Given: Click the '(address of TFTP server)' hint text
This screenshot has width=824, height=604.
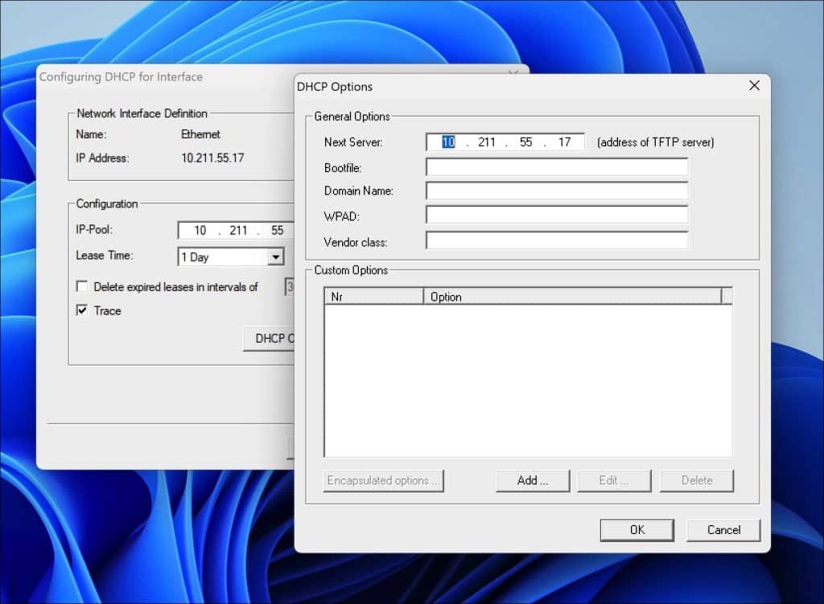Looking at the screenshot, I should [655, 142].
